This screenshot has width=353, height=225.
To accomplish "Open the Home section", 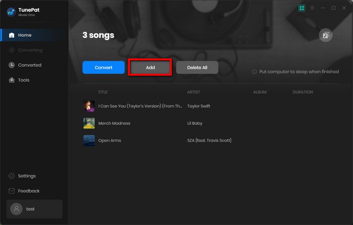I will pos(34,35).
